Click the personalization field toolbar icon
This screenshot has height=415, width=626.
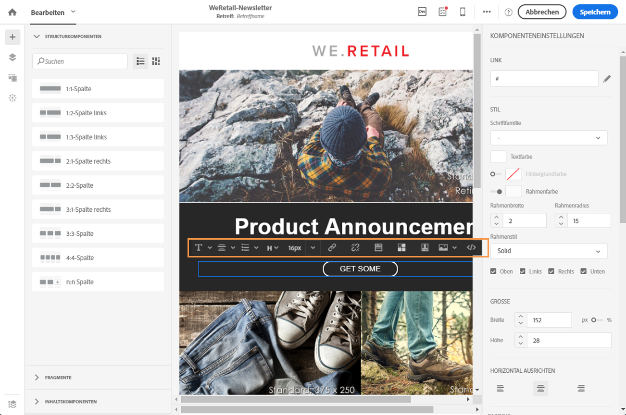point(378,247)
